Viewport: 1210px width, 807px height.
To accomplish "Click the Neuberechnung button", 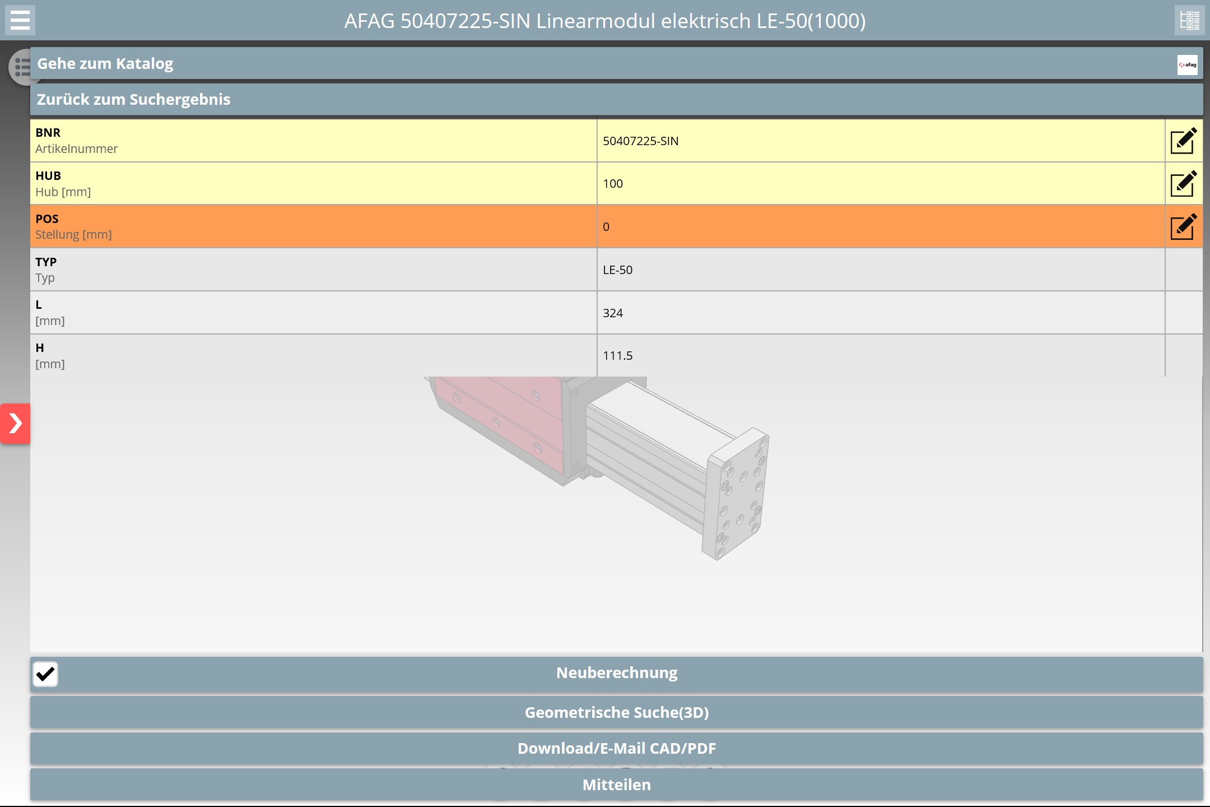I will (616, 672).
